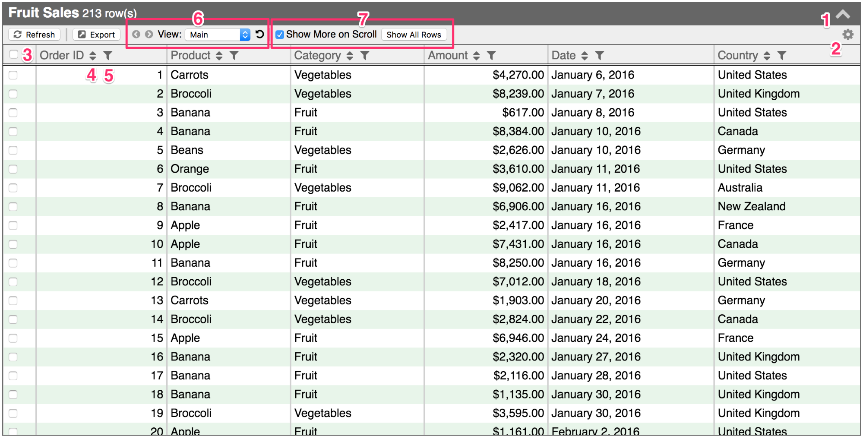This screenshot has width=863, height=439.
Task: Go to the next view arrow
Action: pos(149,34)
